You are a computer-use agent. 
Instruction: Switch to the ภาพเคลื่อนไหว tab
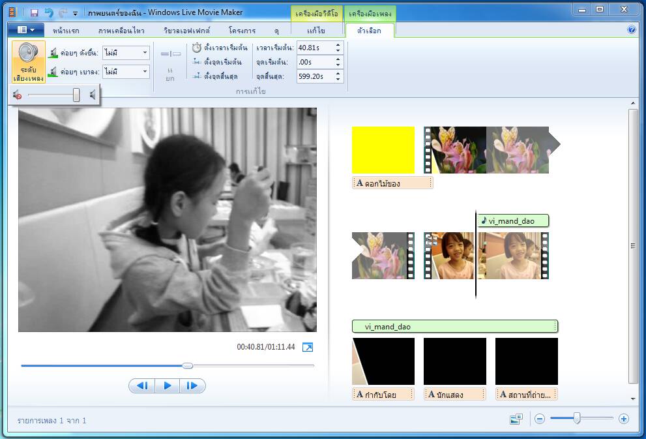click(121, 31)
